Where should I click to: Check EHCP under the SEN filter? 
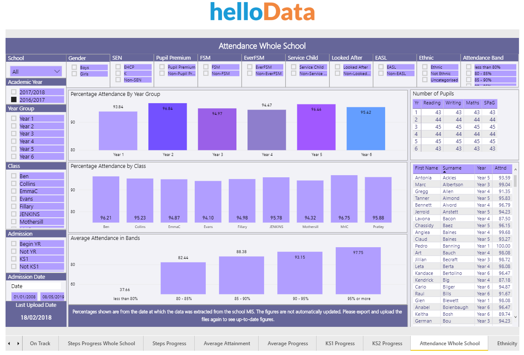pyautogui.click(x=119, y=66)
